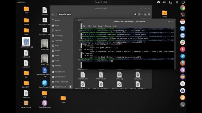The height and width of the screenshot is (113, 202).
Task: Select Videos in the file manager sidebar
Action: point(62,56)
